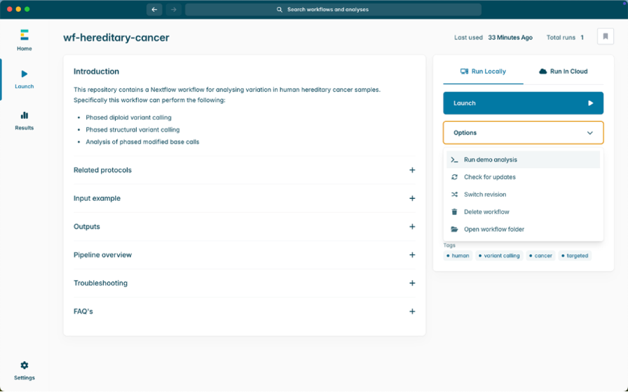Click the human tag
This screenshot has height=392, width=628.
(458, 255)
